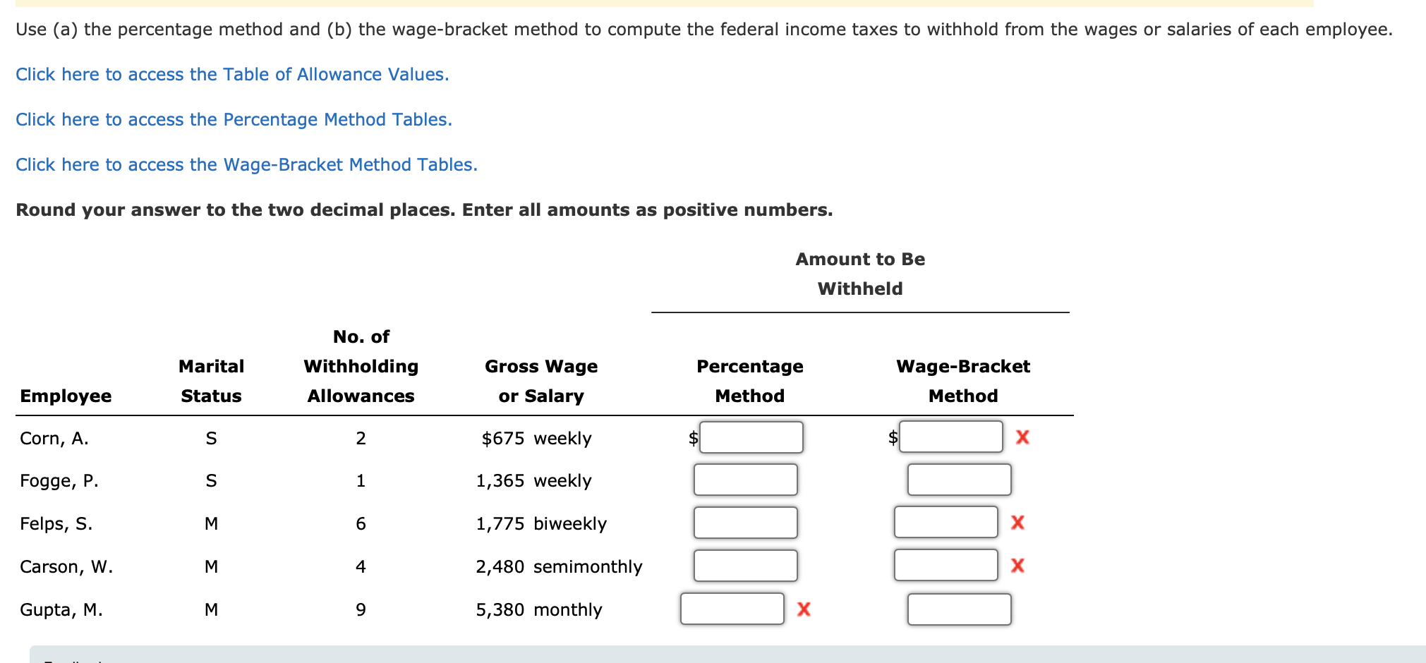
Task: Click Carson's Percentage Method input field
Action: click(x=746, y=565)
